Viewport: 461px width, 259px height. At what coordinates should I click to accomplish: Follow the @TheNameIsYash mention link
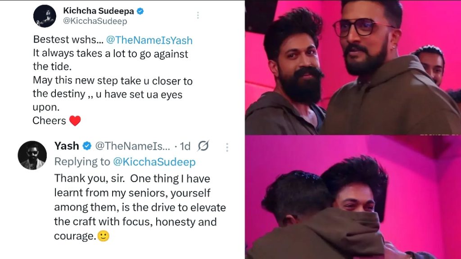[149, 40]
